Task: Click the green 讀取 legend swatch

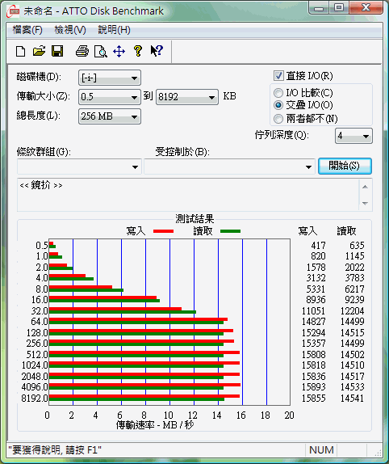Action: click(x=230, y=231)
